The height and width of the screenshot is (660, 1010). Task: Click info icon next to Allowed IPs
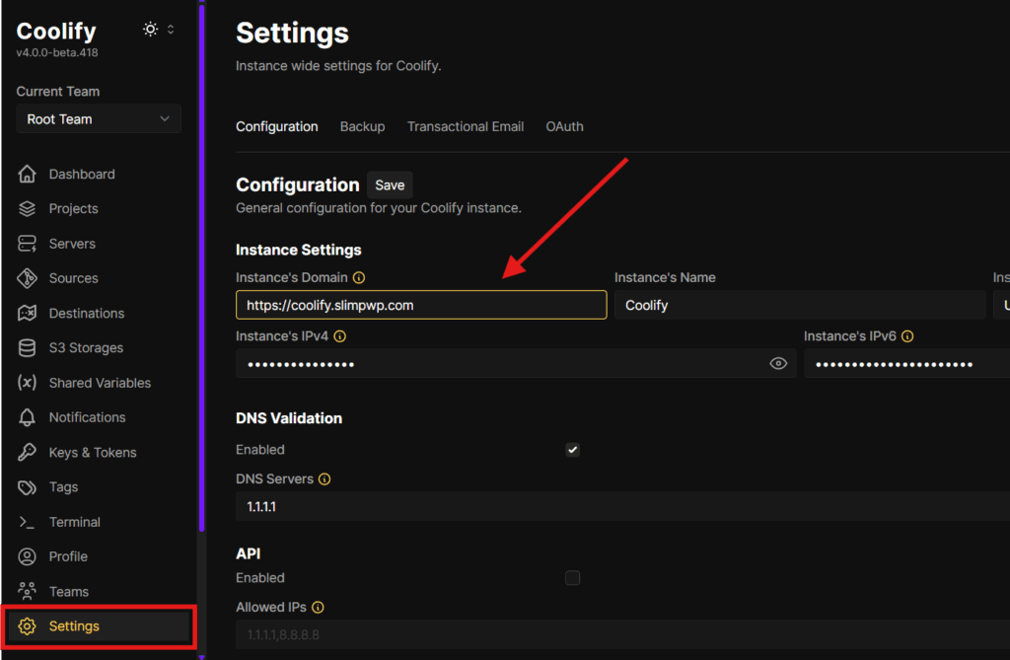tap(319, 607)
